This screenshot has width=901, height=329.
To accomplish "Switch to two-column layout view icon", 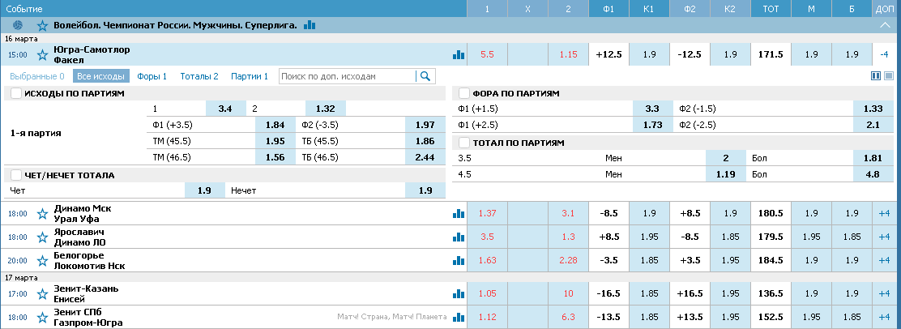I will tap(877, 76).
